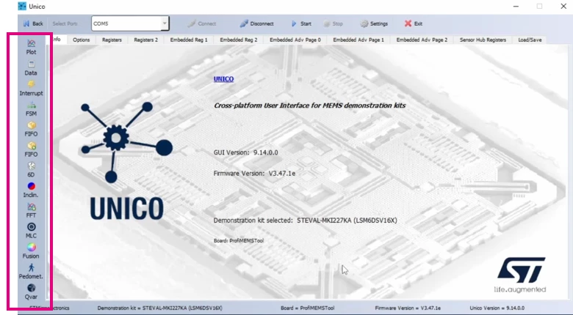Disconnect from the COM port
The image size is (573, 315).
click(x=256, y=23)
